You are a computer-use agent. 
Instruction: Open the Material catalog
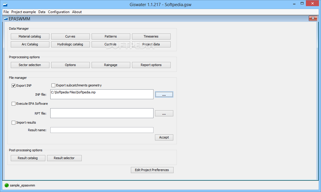tap(30, 36)
